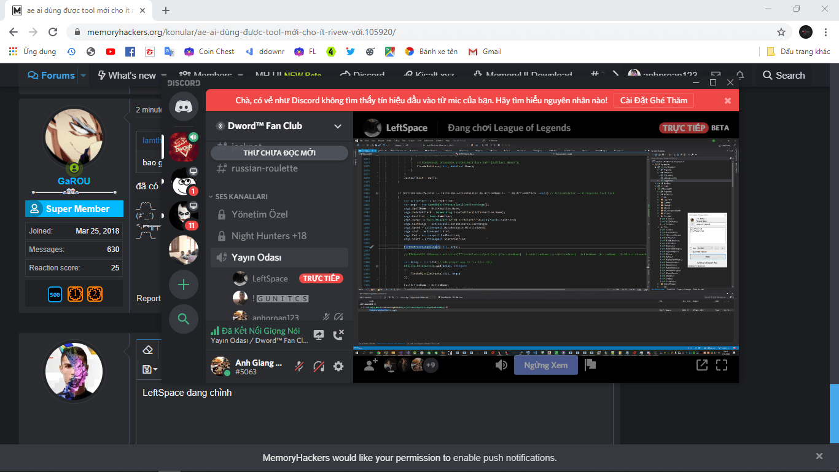Viewport: 839px width, 472px height.
Task: Click into the reply text editor
Action: (373, 412)
